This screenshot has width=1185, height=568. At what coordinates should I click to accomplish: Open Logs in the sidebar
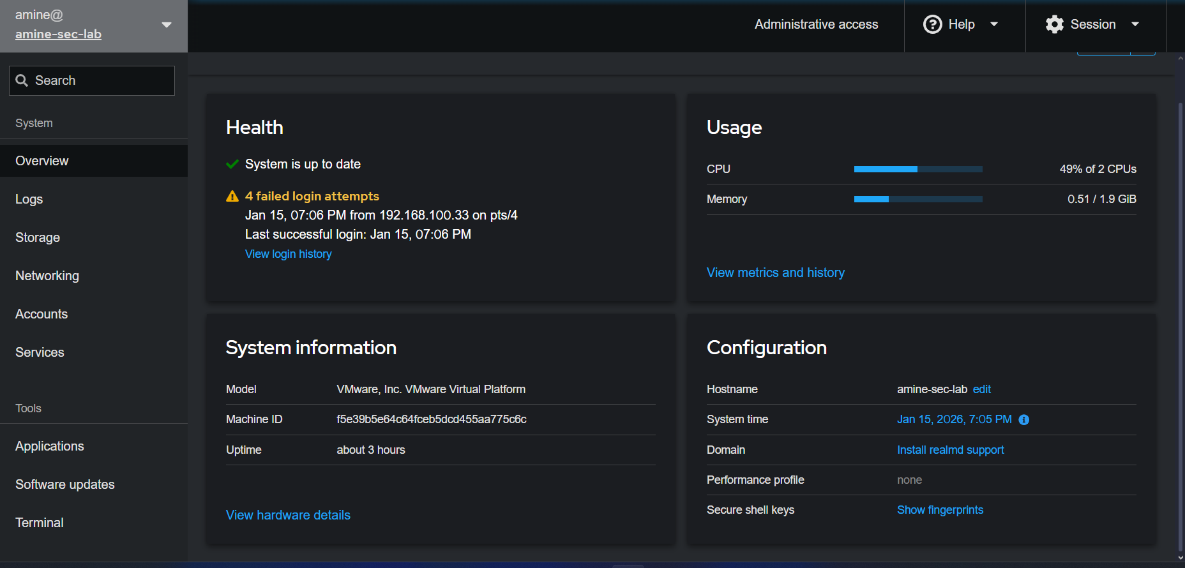point(29,199)
